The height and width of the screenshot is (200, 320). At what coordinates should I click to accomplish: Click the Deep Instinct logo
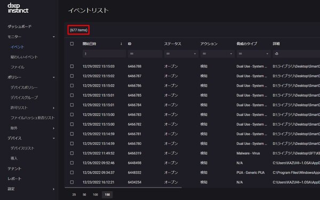(x=18, y=8)
